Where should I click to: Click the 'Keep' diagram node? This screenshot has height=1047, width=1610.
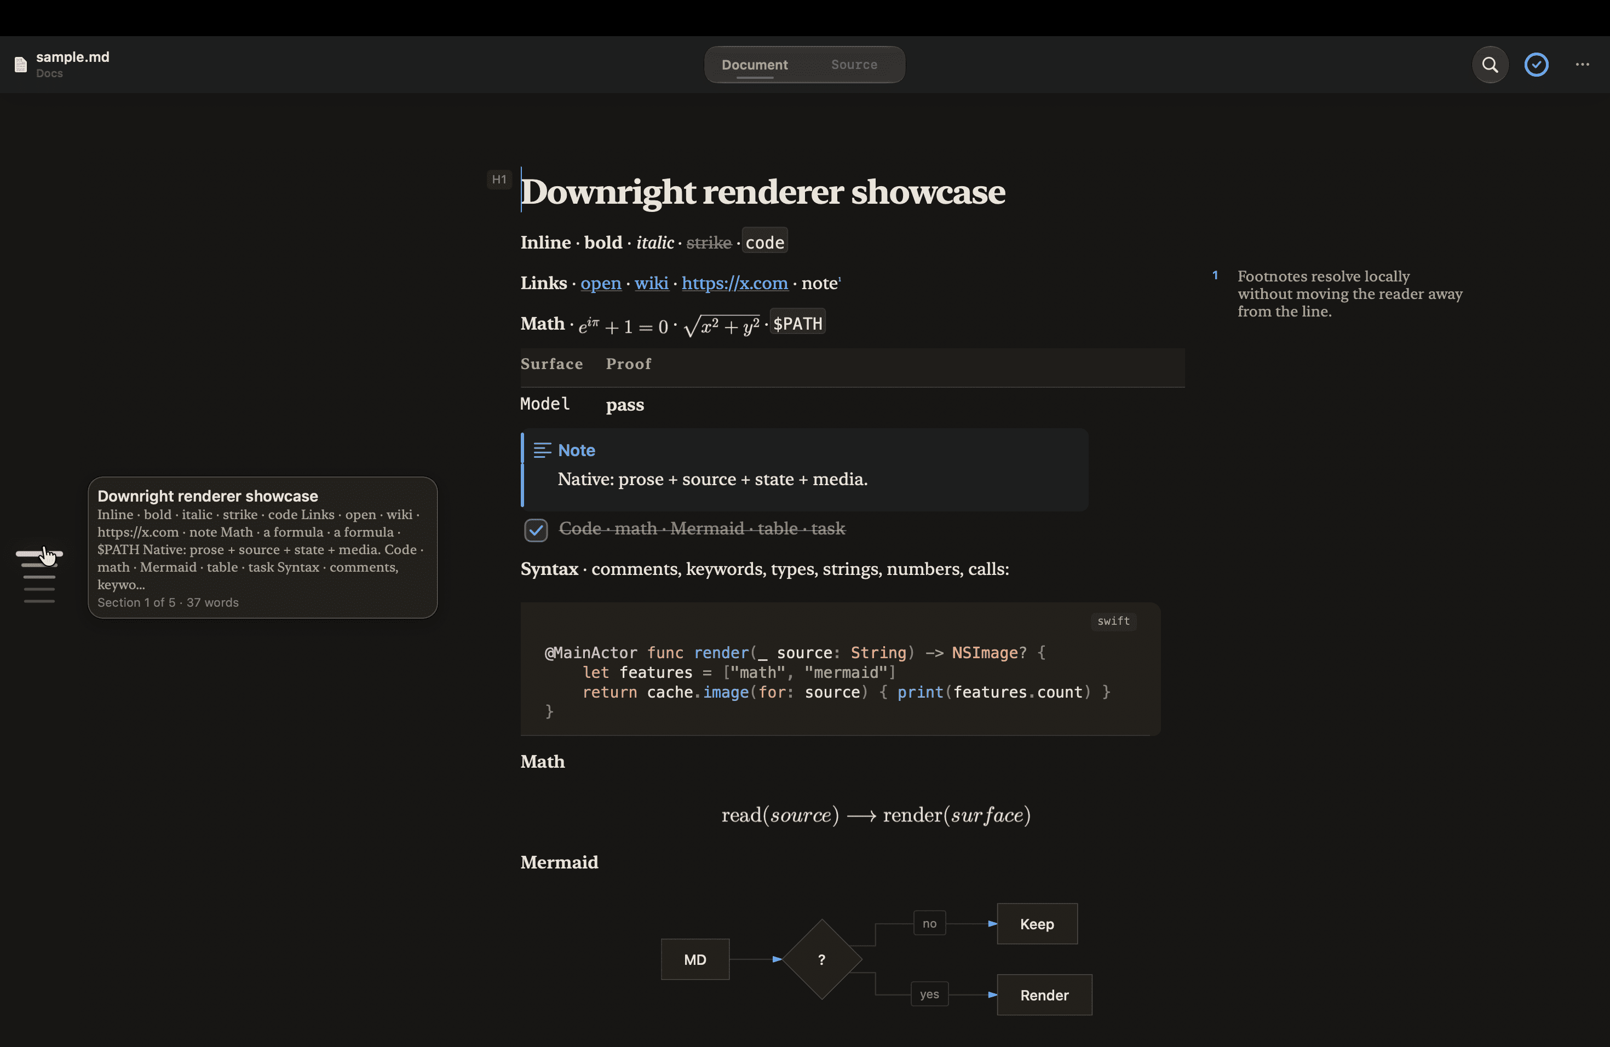pyautogui.click(x=1037, y=924)
